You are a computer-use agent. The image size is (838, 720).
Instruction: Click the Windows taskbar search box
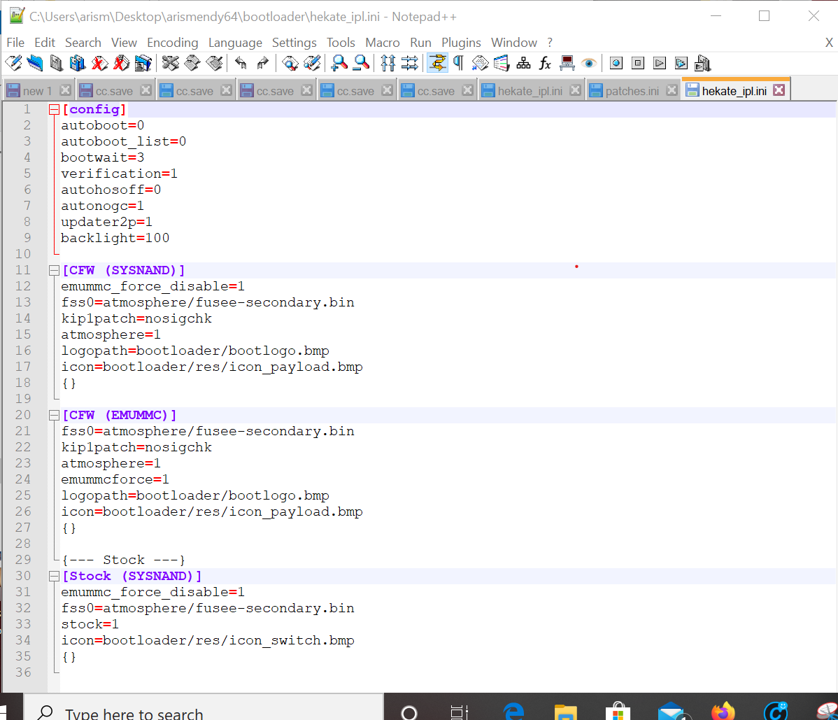[x=204, y=707]
